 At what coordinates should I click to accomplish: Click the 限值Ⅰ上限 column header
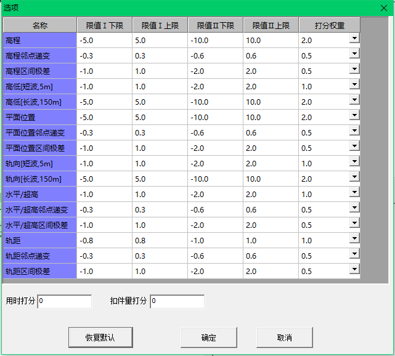[x=160, y=25]
